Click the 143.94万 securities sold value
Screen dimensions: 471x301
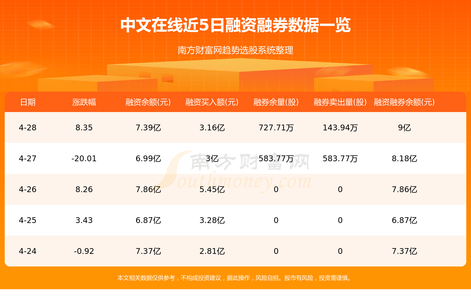point(340,127)
